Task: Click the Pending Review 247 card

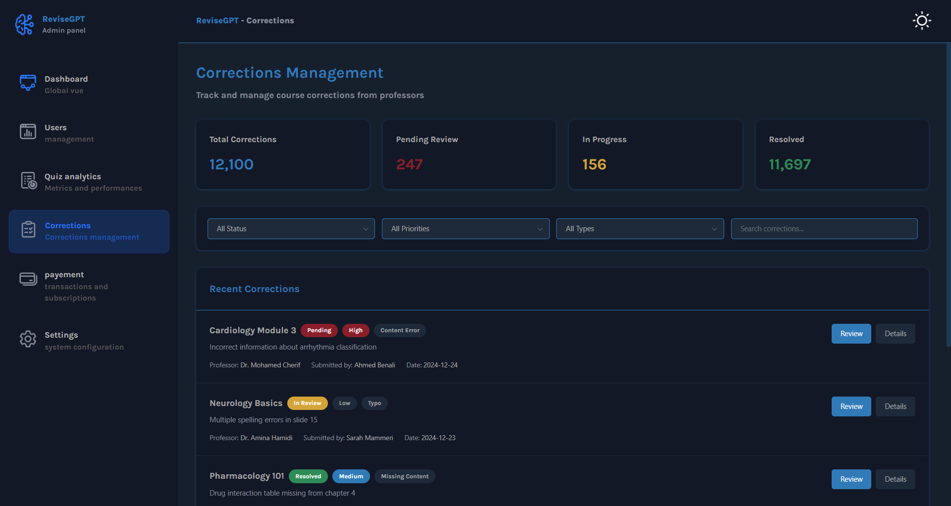Action: (469, 154)
